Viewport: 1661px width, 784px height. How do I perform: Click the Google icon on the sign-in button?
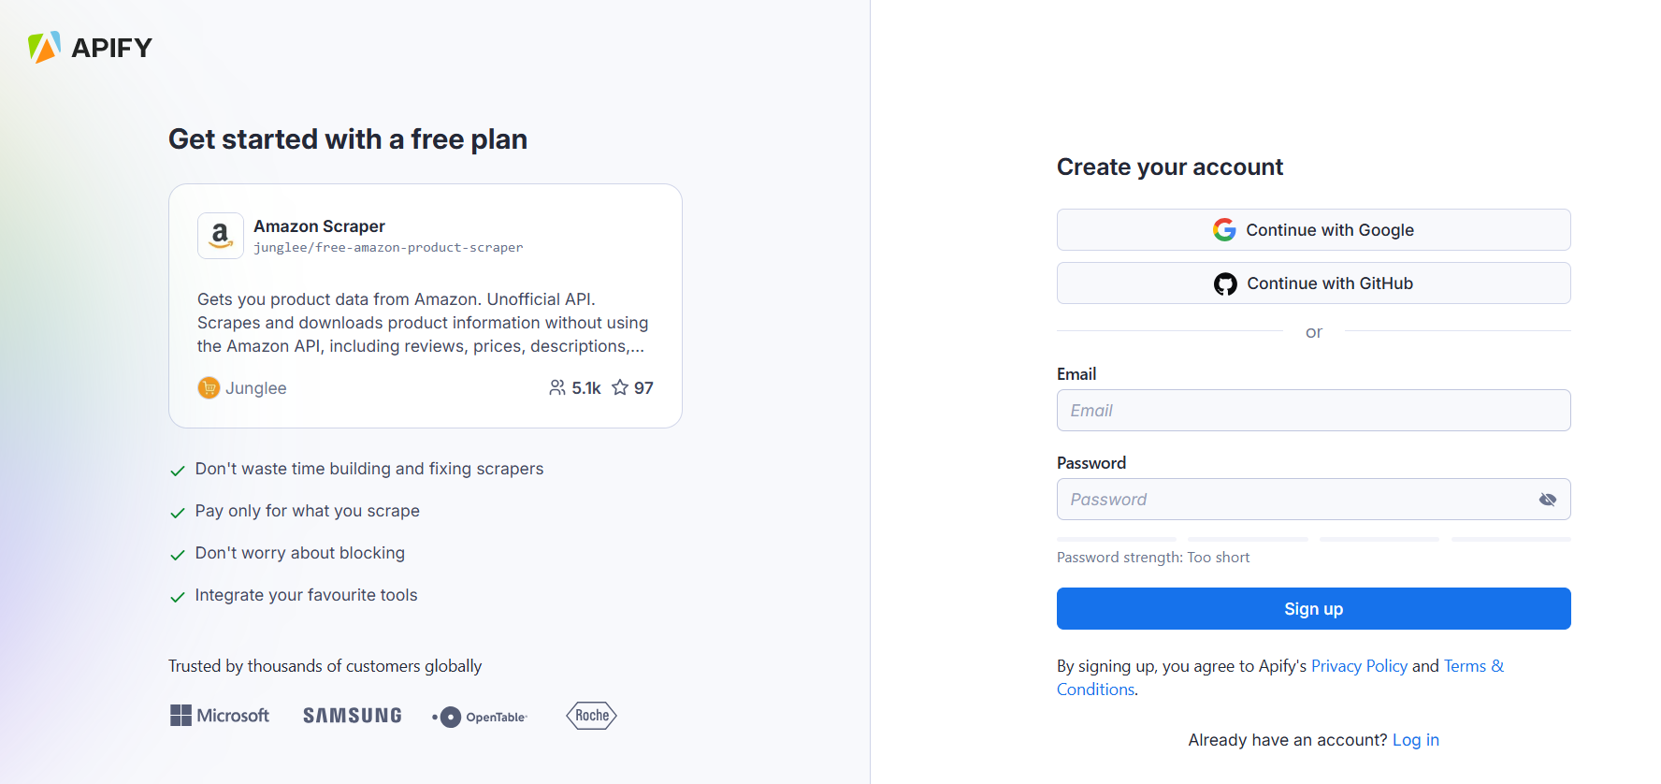click(1224, 229)
